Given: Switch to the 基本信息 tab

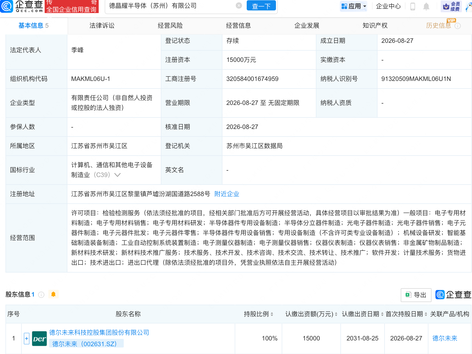Looking at the screenshot, I should click(x=34, y=26).
